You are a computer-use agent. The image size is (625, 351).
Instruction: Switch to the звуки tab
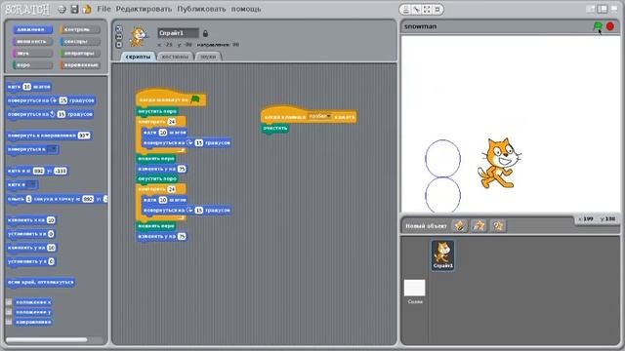[x=208, y=57]
